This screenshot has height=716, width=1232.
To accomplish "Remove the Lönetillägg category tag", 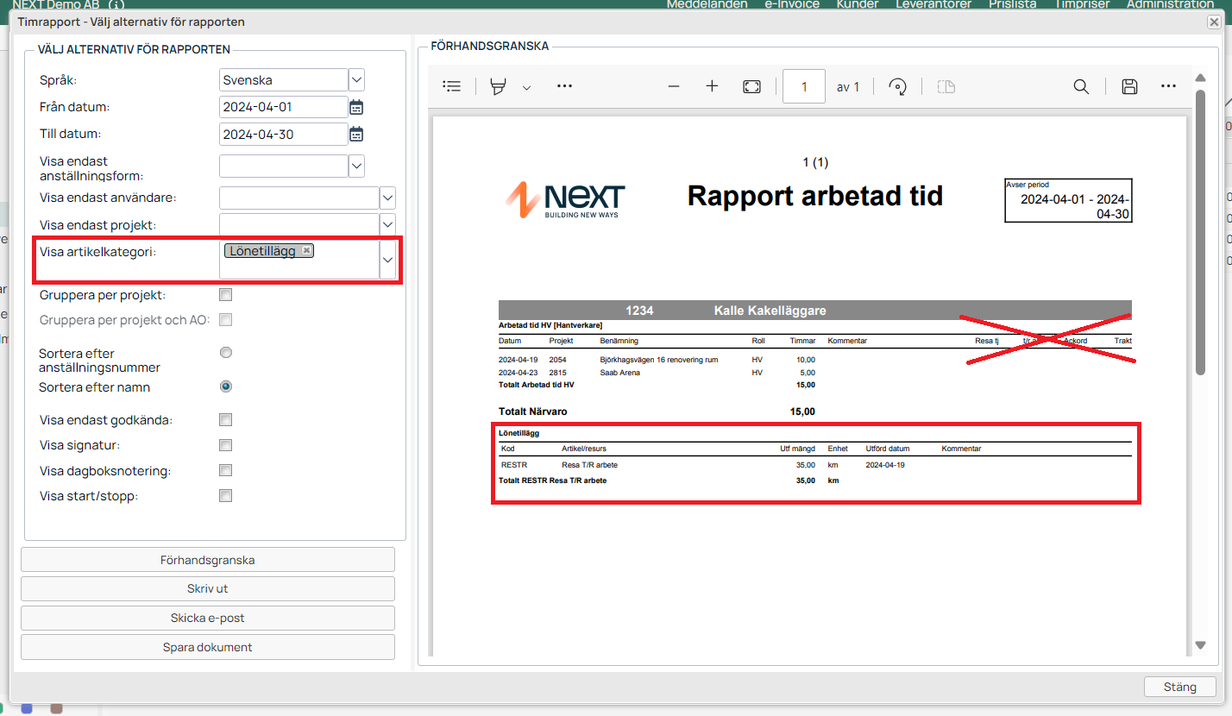I will (x=306, y=250).
